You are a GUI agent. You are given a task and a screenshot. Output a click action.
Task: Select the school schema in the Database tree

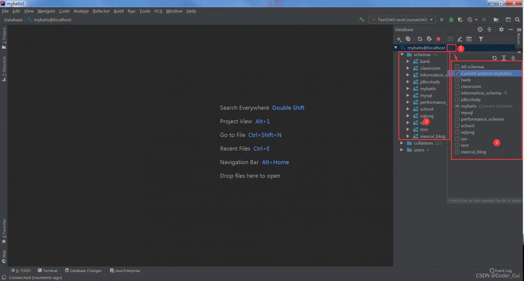[x=427, y=109]
